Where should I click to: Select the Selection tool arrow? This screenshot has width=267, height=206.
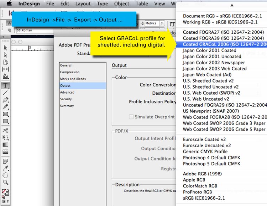click(x=5, y=48)
